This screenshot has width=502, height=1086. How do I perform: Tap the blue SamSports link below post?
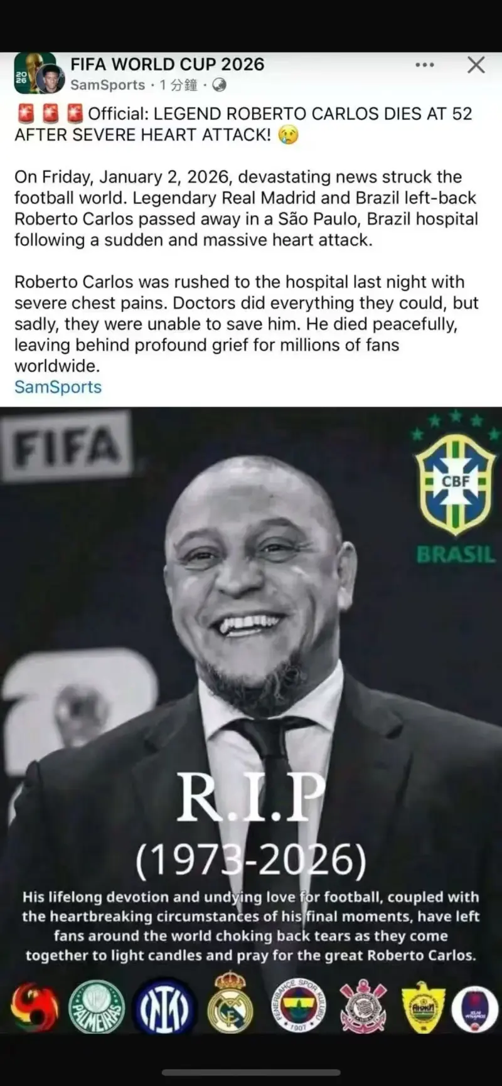click(x=58, y=387)
